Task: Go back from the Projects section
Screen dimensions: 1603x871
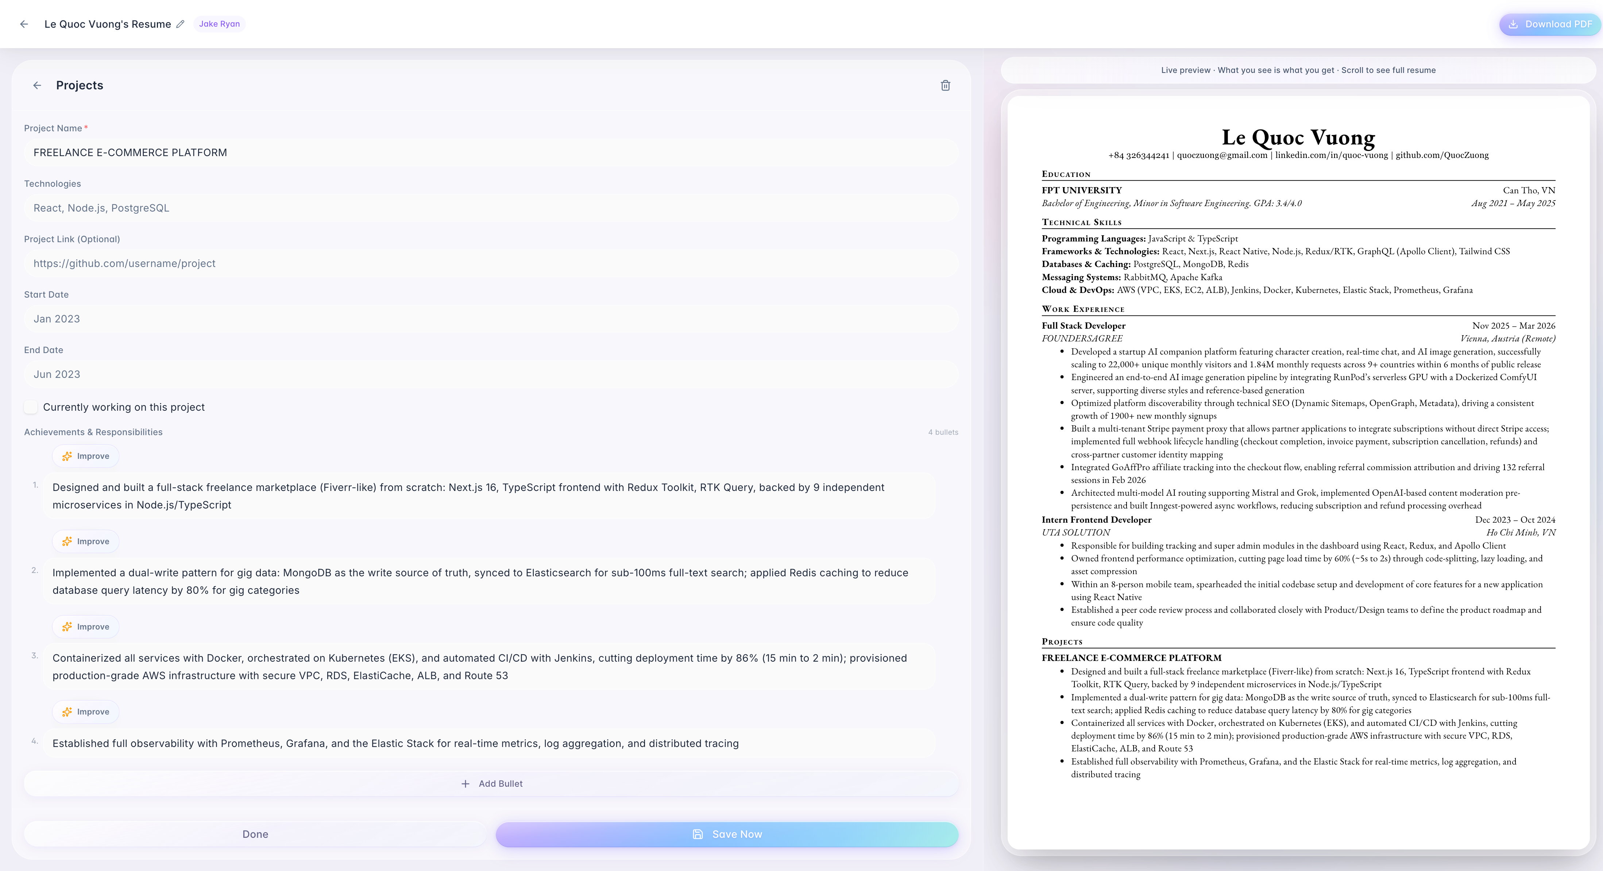Action: coord(37,85)
